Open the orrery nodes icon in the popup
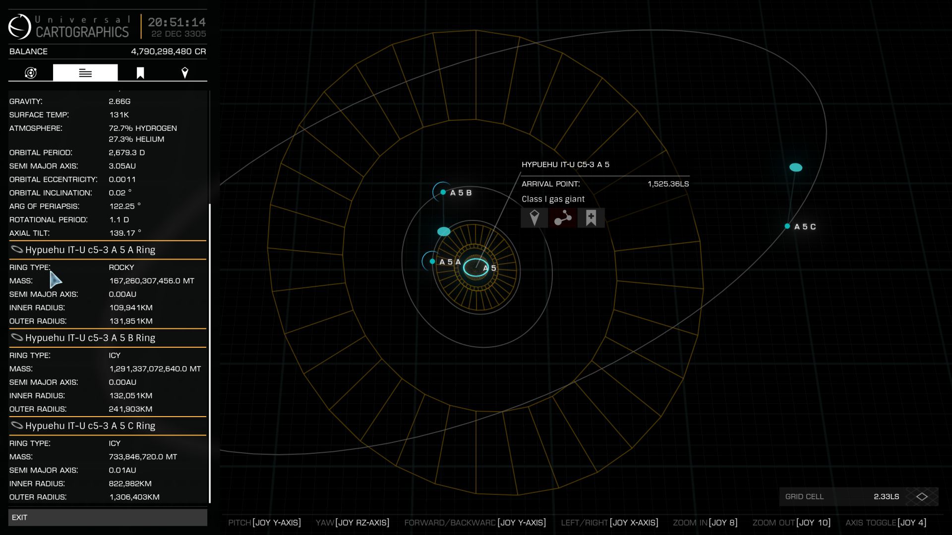The image size is (952, 535). pyautogui.click(x=563, y=218)
